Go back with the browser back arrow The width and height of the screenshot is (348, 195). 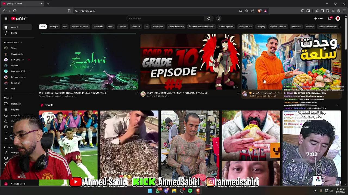(x=4, y=11)
